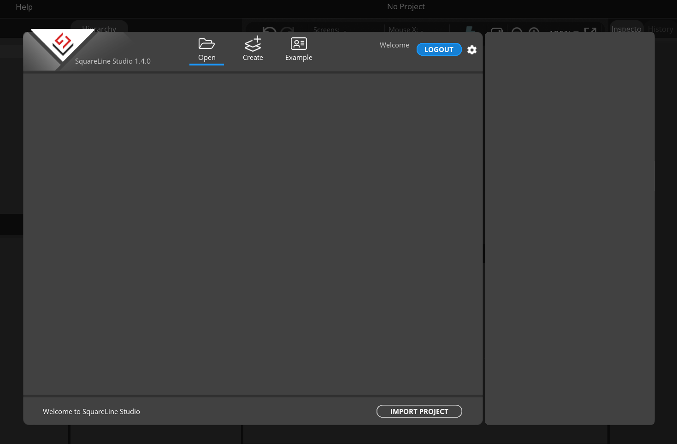
Task: Click the IMPORT PROJECT button
Action: 419,411
